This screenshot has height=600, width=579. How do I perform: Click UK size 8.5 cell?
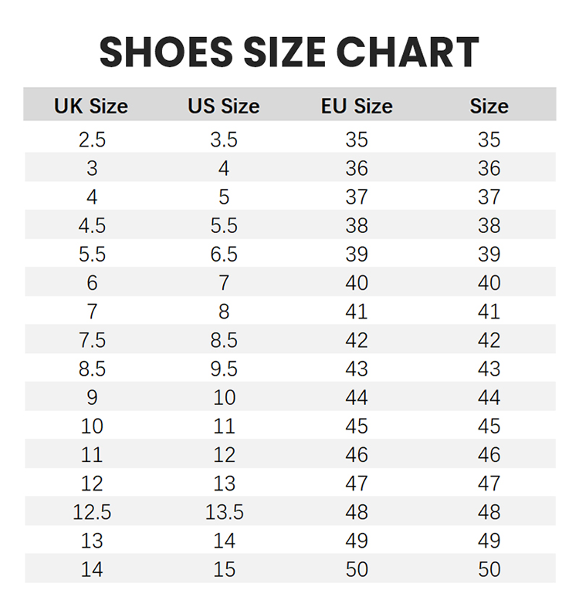tap(92, 369)
